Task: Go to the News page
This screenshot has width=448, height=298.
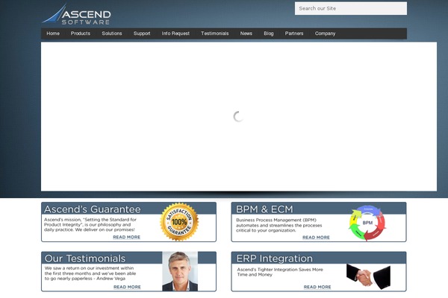Action: coord(246,34)
